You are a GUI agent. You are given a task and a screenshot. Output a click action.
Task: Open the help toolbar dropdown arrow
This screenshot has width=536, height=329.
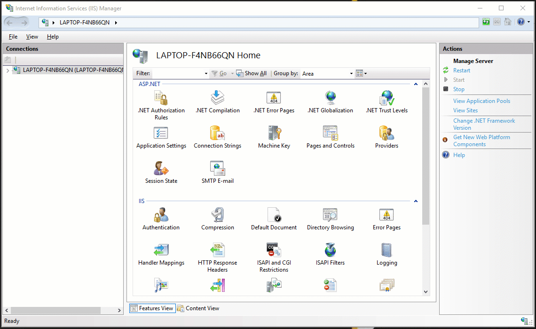tap(528, 22)
